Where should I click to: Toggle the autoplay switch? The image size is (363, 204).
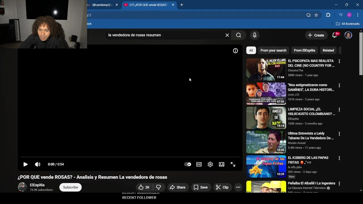tap(188, 164)
